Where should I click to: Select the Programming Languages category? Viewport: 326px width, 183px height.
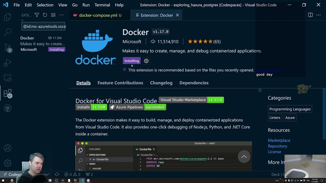[x=290, y=109]
